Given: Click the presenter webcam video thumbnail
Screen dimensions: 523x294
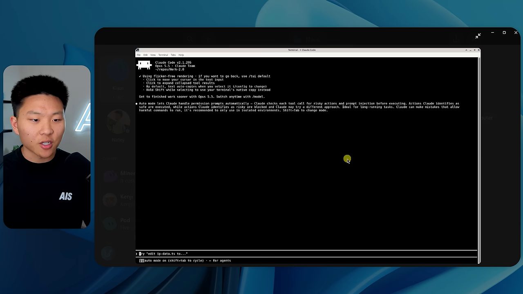Looking at the screenshot, I should click(47, 147).
